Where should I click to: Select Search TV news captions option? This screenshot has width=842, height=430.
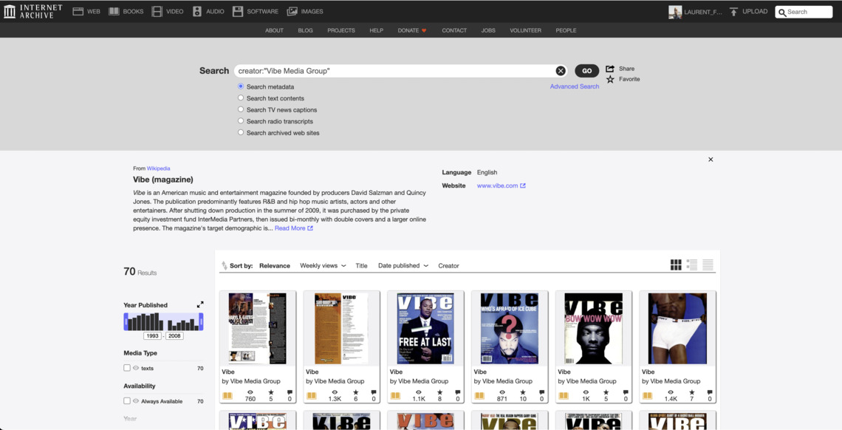point(241,109)
